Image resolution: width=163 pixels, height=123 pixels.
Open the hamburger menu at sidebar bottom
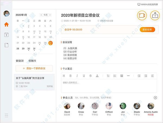[x=6, y=115]
